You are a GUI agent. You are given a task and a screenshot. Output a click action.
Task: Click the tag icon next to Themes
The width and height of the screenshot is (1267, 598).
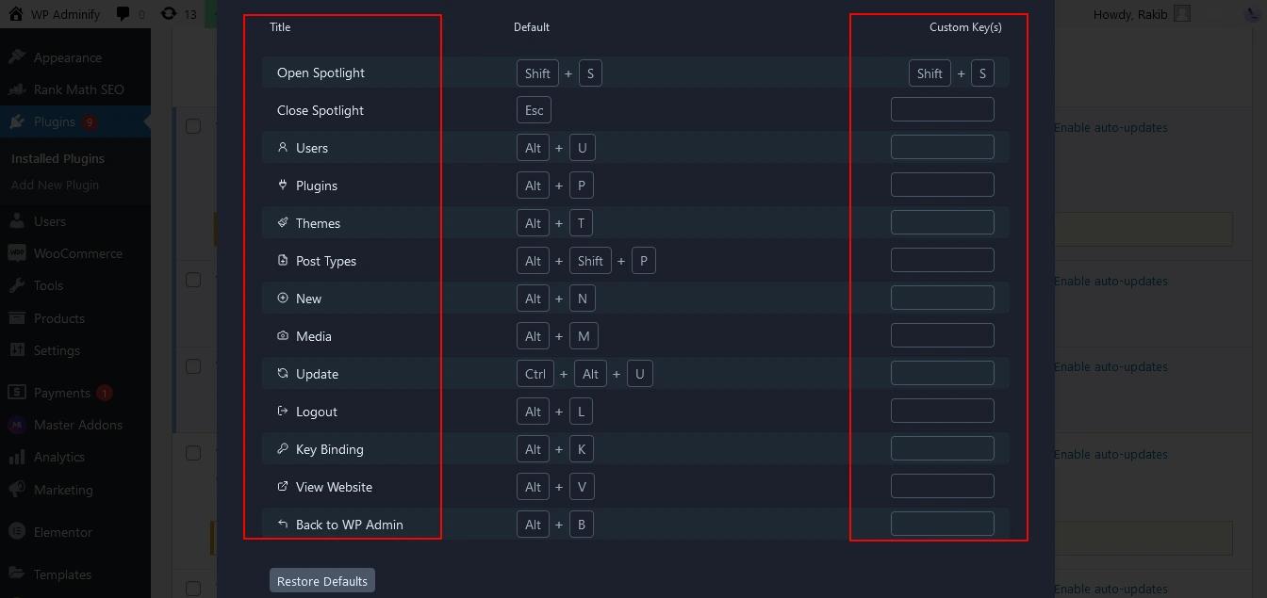(282, 223)
